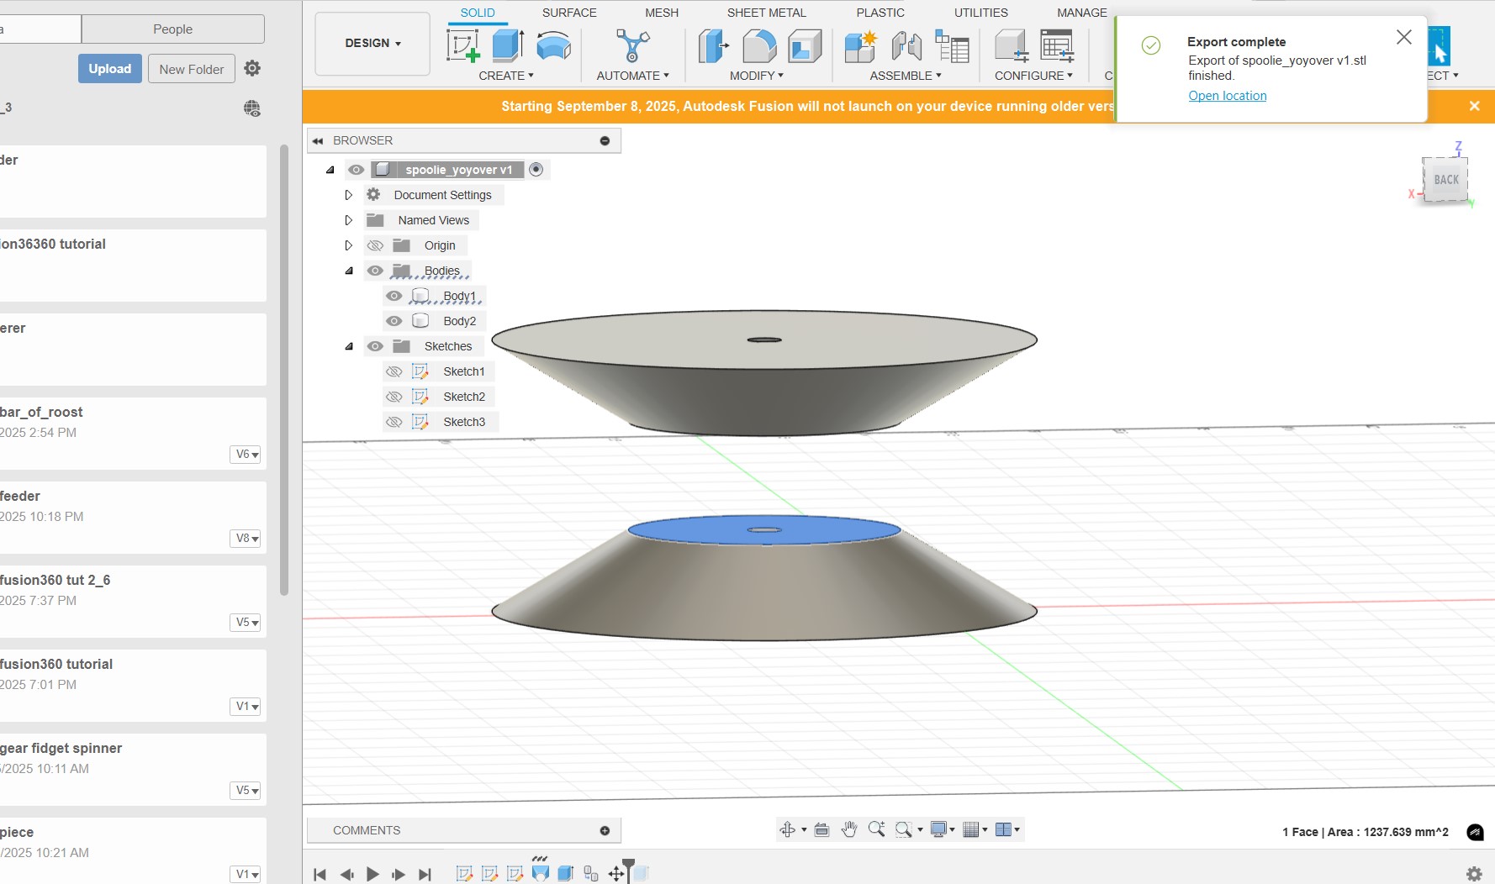The height and width of the screenshot is (884, 1495).
Task: Choose the Revolve tool in toolbar
Action: 553,45
